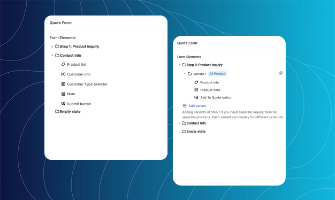Click the Add To Quote button icon

196,97
